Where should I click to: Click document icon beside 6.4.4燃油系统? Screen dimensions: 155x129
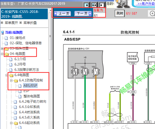click(x=15, y=113)
